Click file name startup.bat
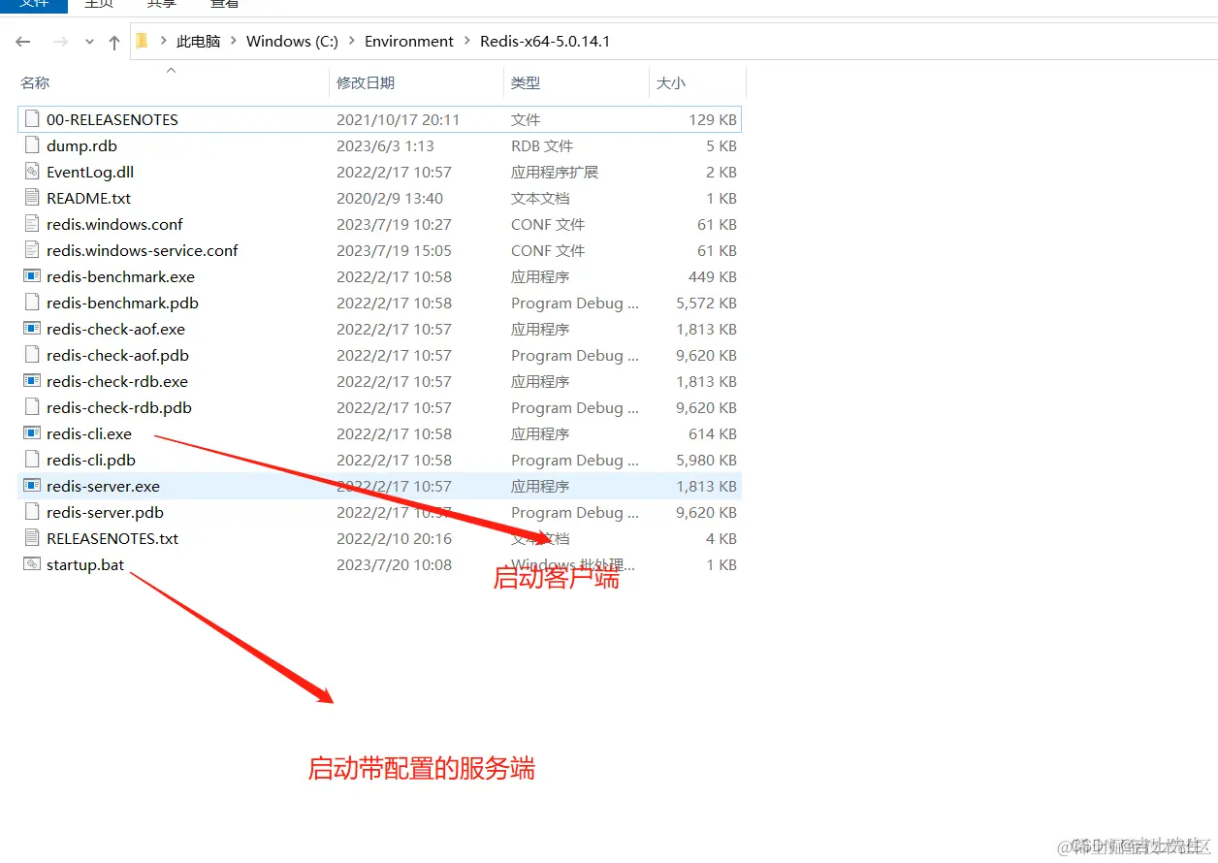1218x863 pixels. 85,565
